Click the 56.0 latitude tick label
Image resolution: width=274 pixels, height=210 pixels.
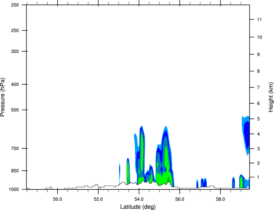coord(180,199)
